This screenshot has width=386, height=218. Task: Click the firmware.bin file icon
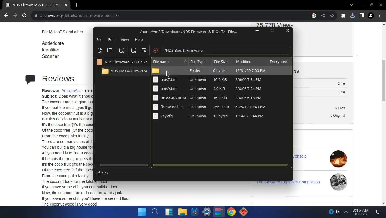[x=156, y=107]
